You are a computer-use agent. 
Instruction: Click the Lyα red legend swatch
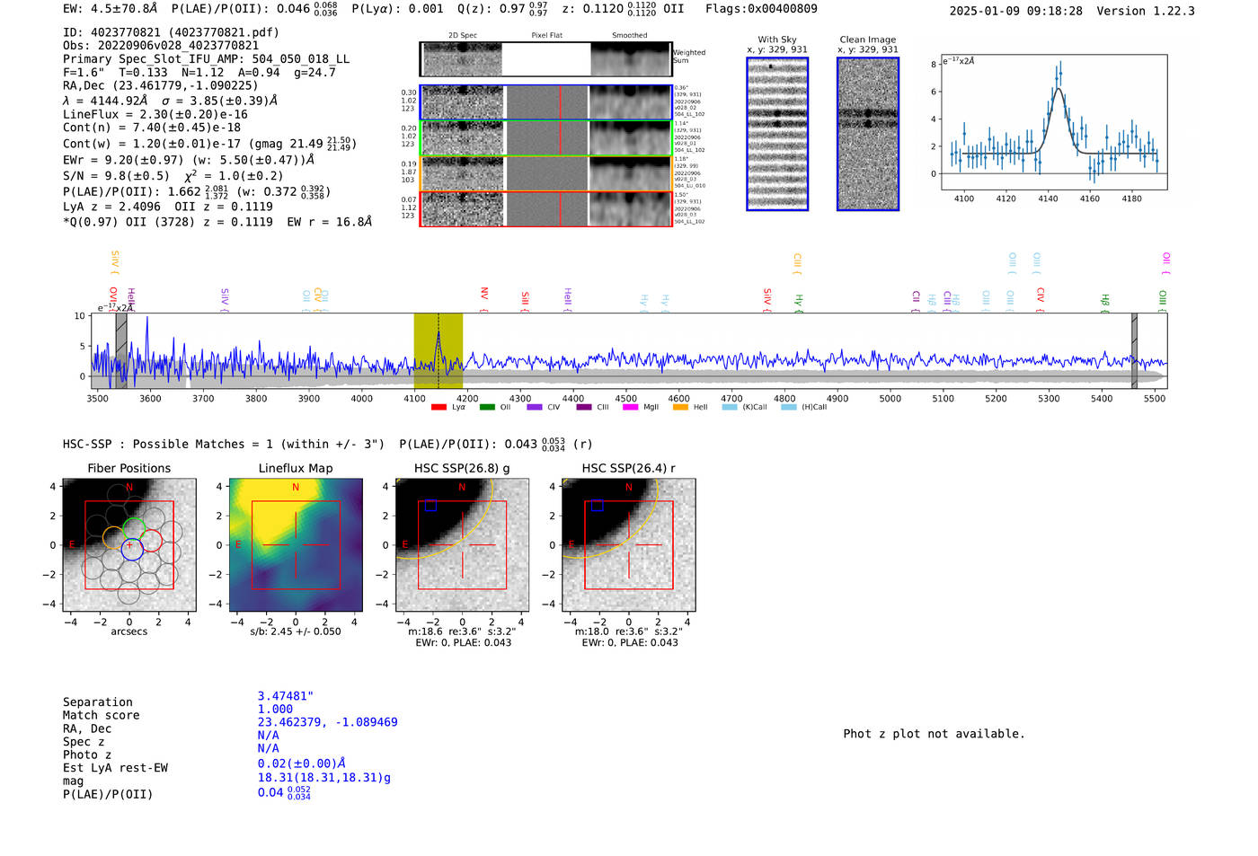click(439, 407)
